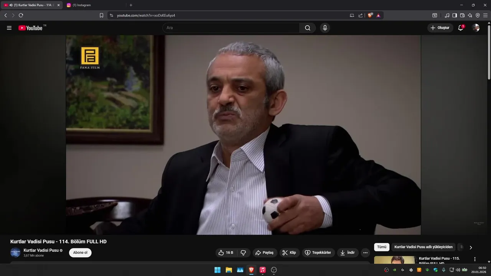Screen dimensions: 491x276
Task: Open Brave playlist music note icon
Action: coord(447,15)
